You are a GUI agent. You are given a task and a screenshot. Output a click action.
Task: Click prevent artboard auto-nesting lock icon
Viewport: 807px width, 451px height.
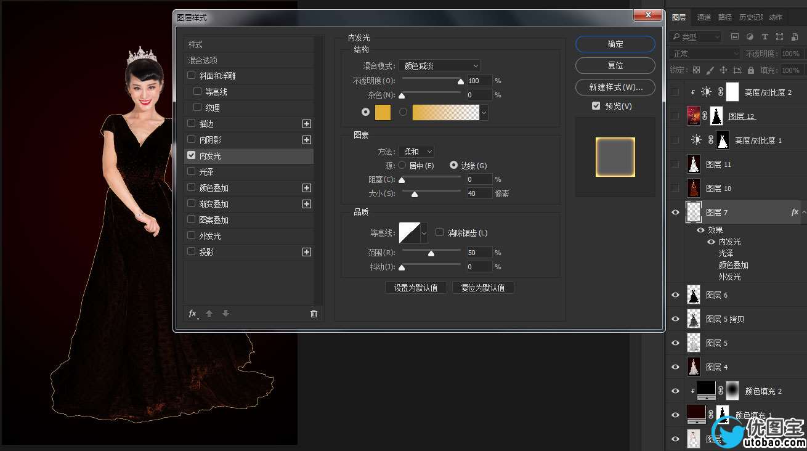tap(737, 70)
